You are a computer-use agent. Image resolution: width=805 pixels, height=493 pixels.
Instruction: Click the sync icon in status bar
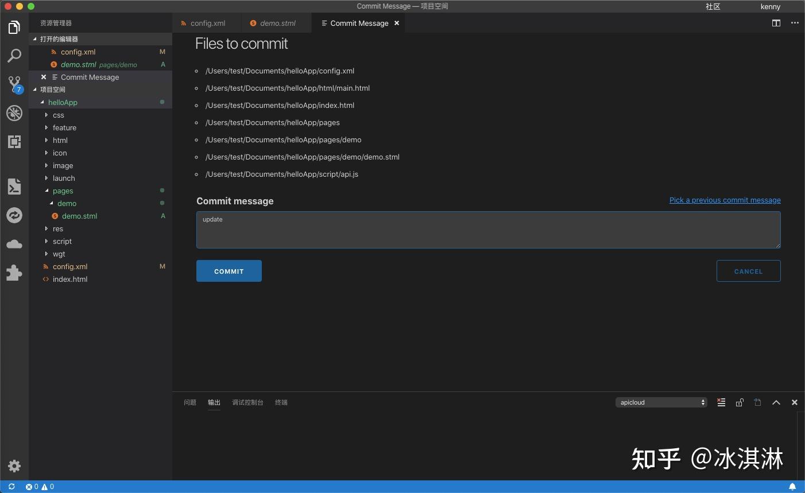[x=11, y=487]
